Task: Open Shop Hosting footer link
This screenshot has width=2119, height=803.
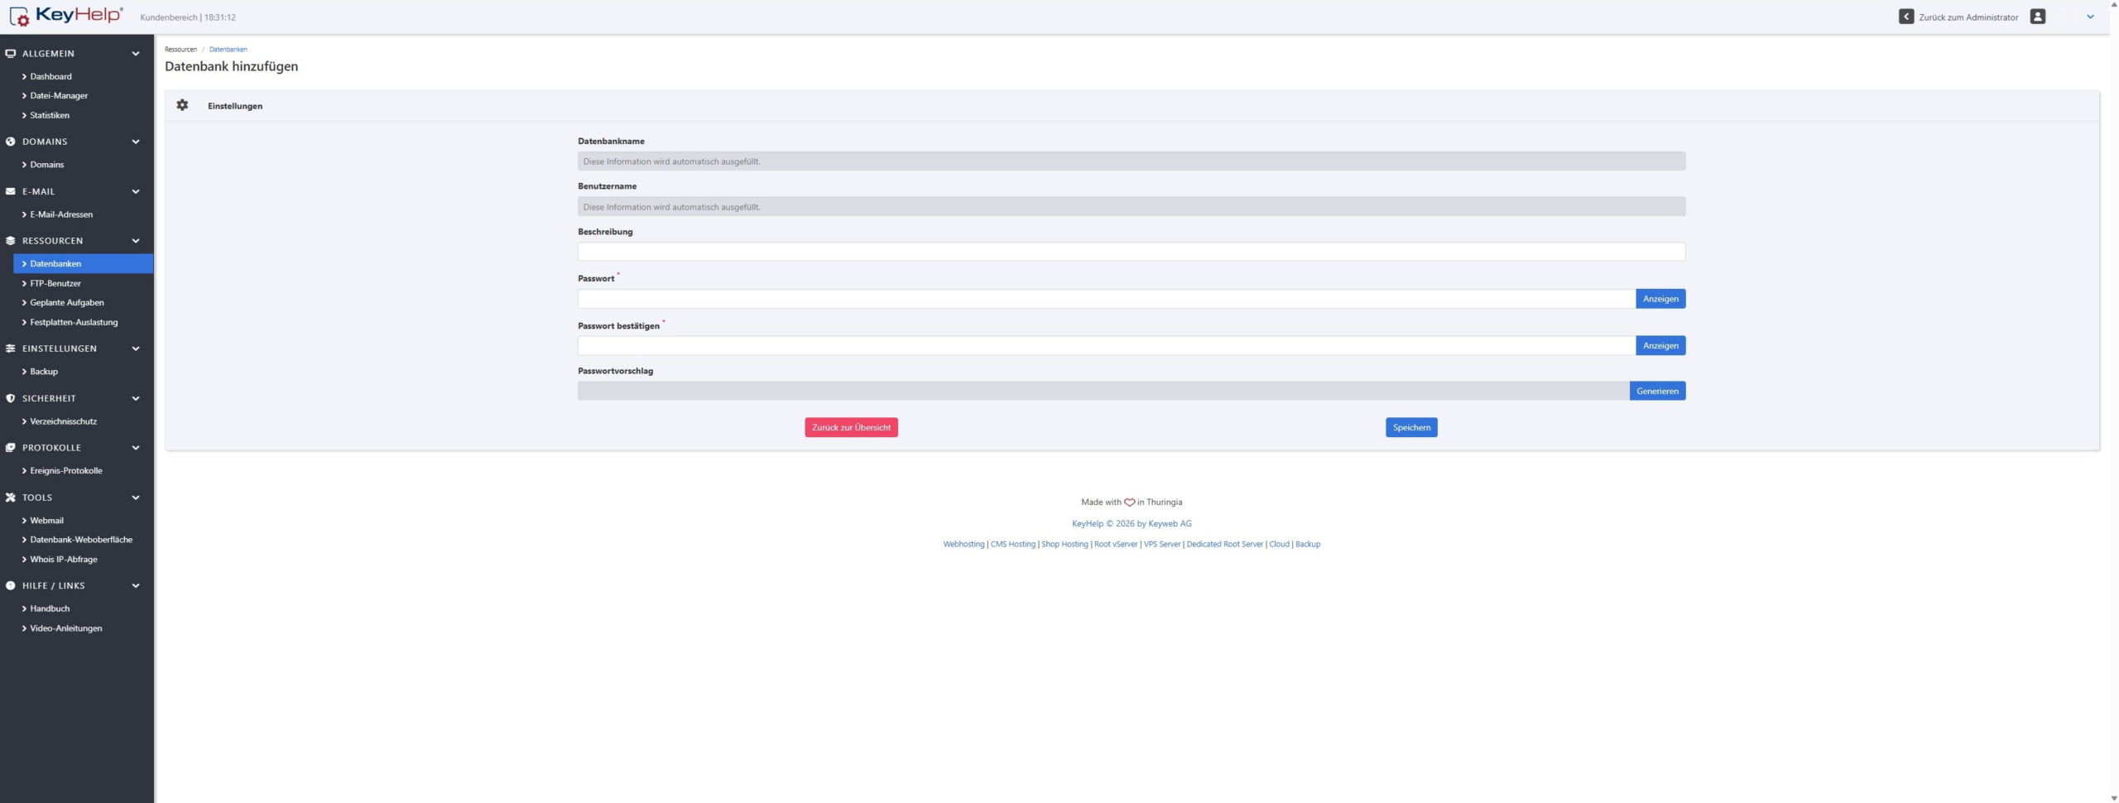Action: tap(1064, 544)
